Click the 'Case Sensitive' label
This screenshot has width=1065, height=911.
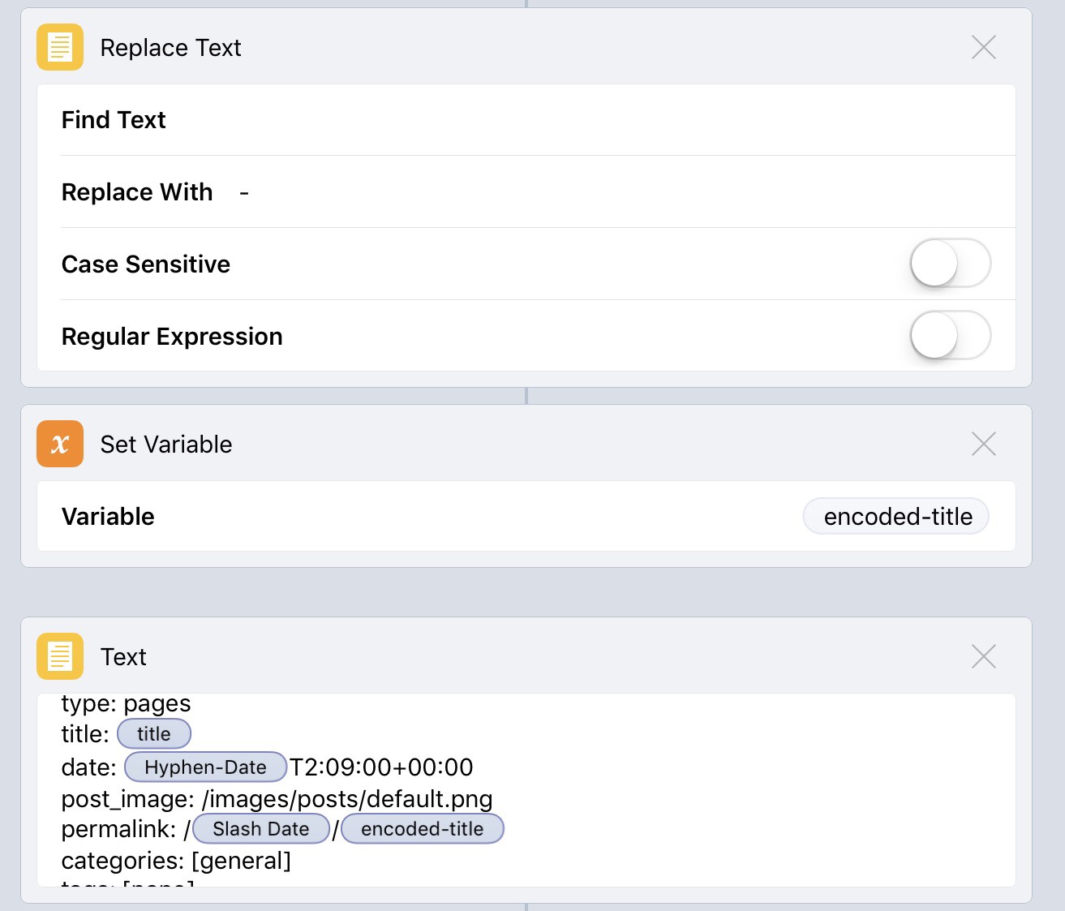click(x=146, y=264)
